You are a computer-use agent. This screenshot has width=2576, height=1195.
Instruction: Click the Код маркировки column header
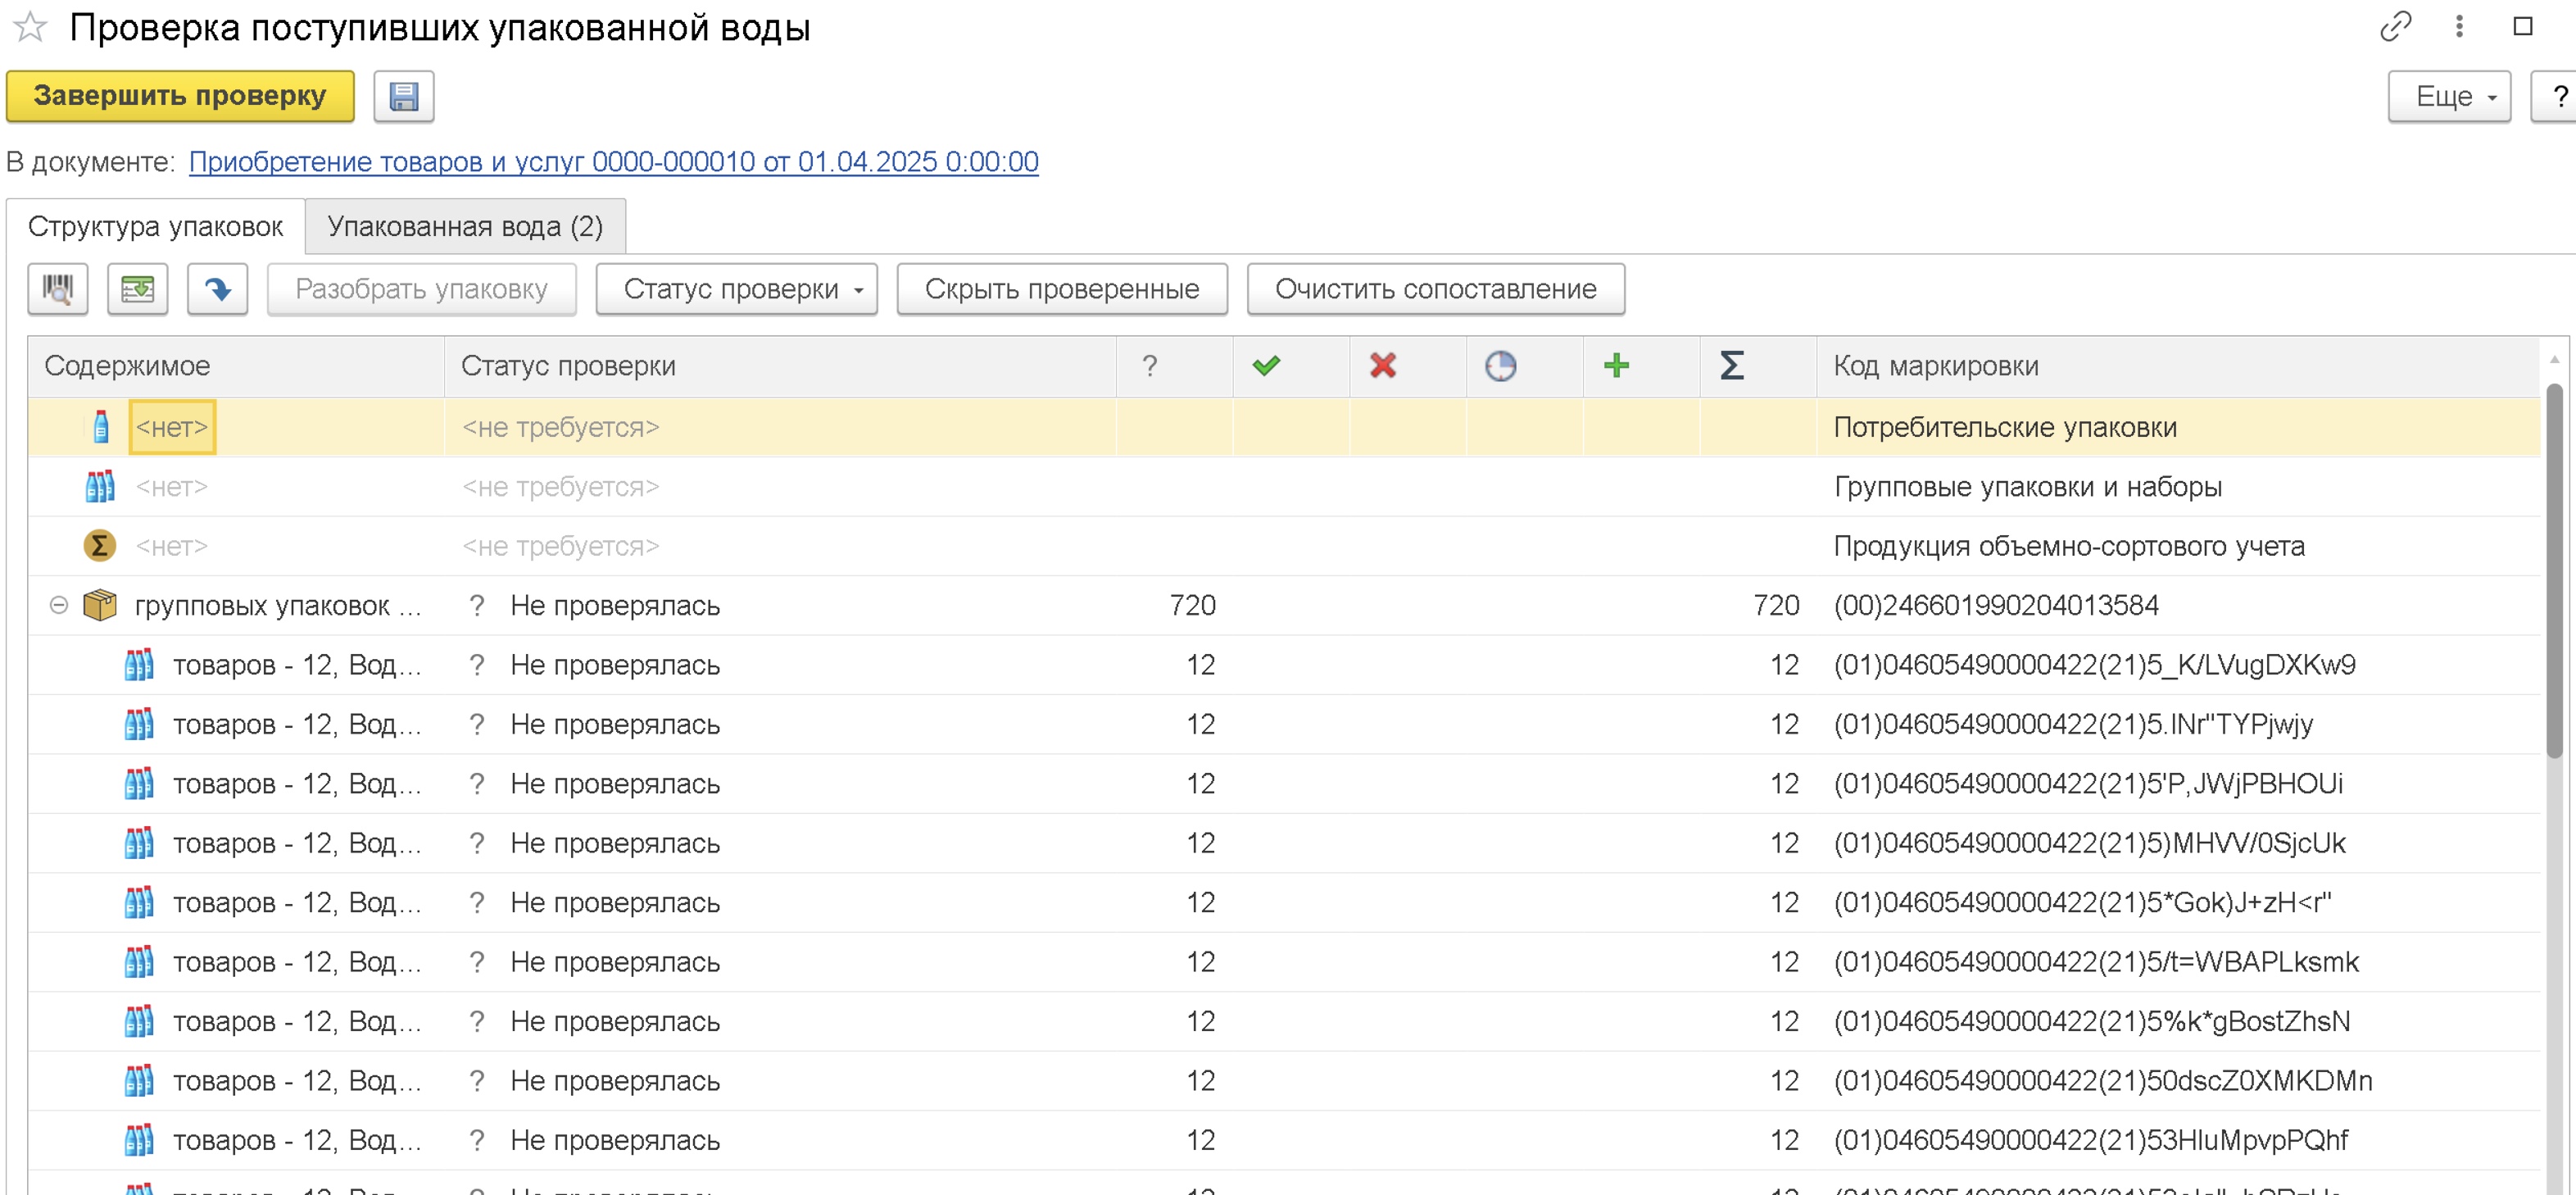pyautogui.click(x=2177, y=366)
